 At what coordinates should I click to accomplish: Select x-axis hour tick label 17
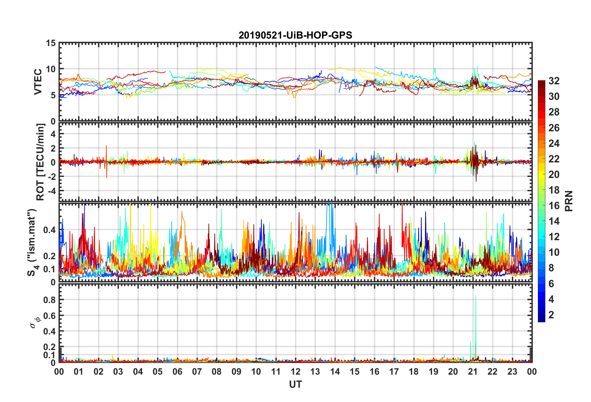click(x=394, y=372)
